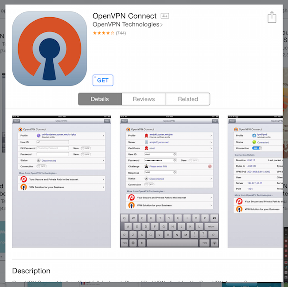Click the OpenVPN Connect app icon
Viewport: 288px width, 287px height.
click(x=50, y=49)
